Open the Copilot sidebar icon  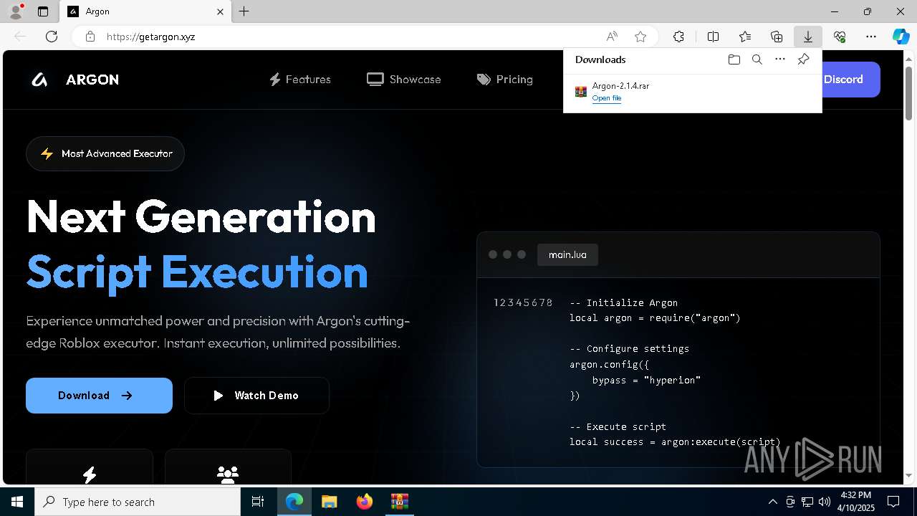(x=901, y=37)
